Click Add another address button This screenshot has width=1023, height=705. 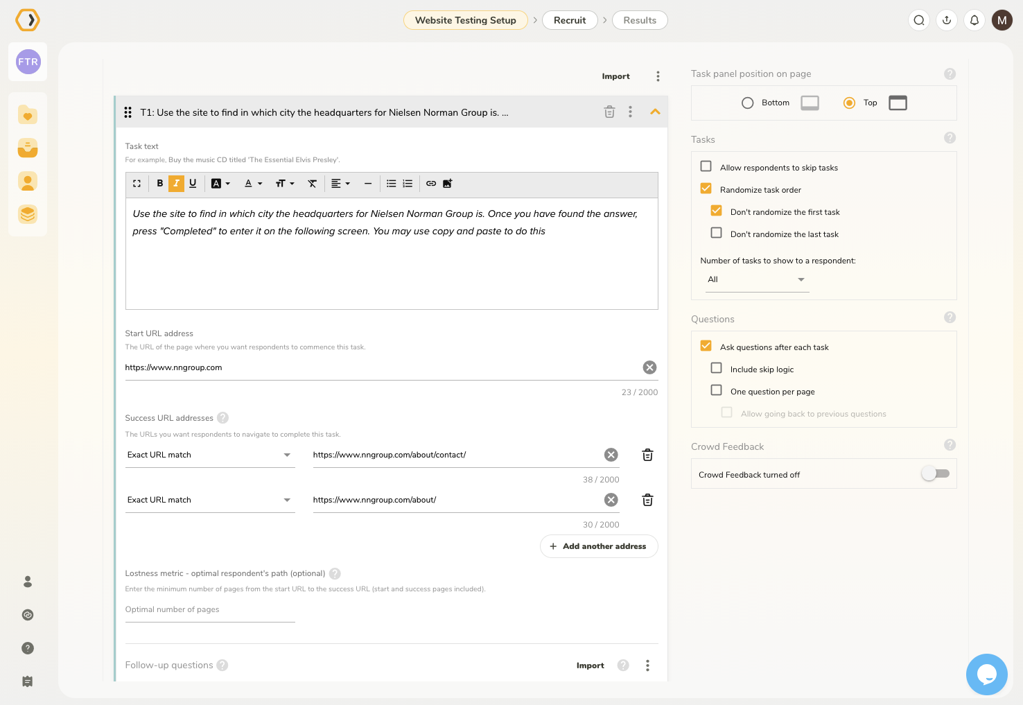[x=599, y=546]
